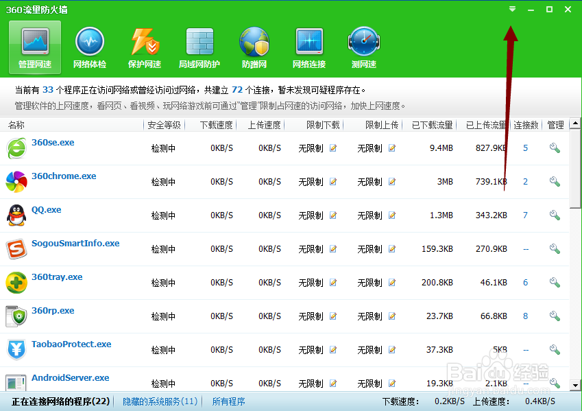Click the 360se.exe program name

[x=53, y=142]
